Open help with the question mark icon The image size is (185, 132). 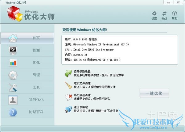coord(175,13)
